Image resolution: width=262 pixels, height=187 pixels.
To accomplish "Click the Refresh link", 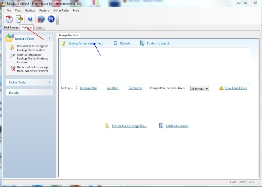I will click(125, 43).
